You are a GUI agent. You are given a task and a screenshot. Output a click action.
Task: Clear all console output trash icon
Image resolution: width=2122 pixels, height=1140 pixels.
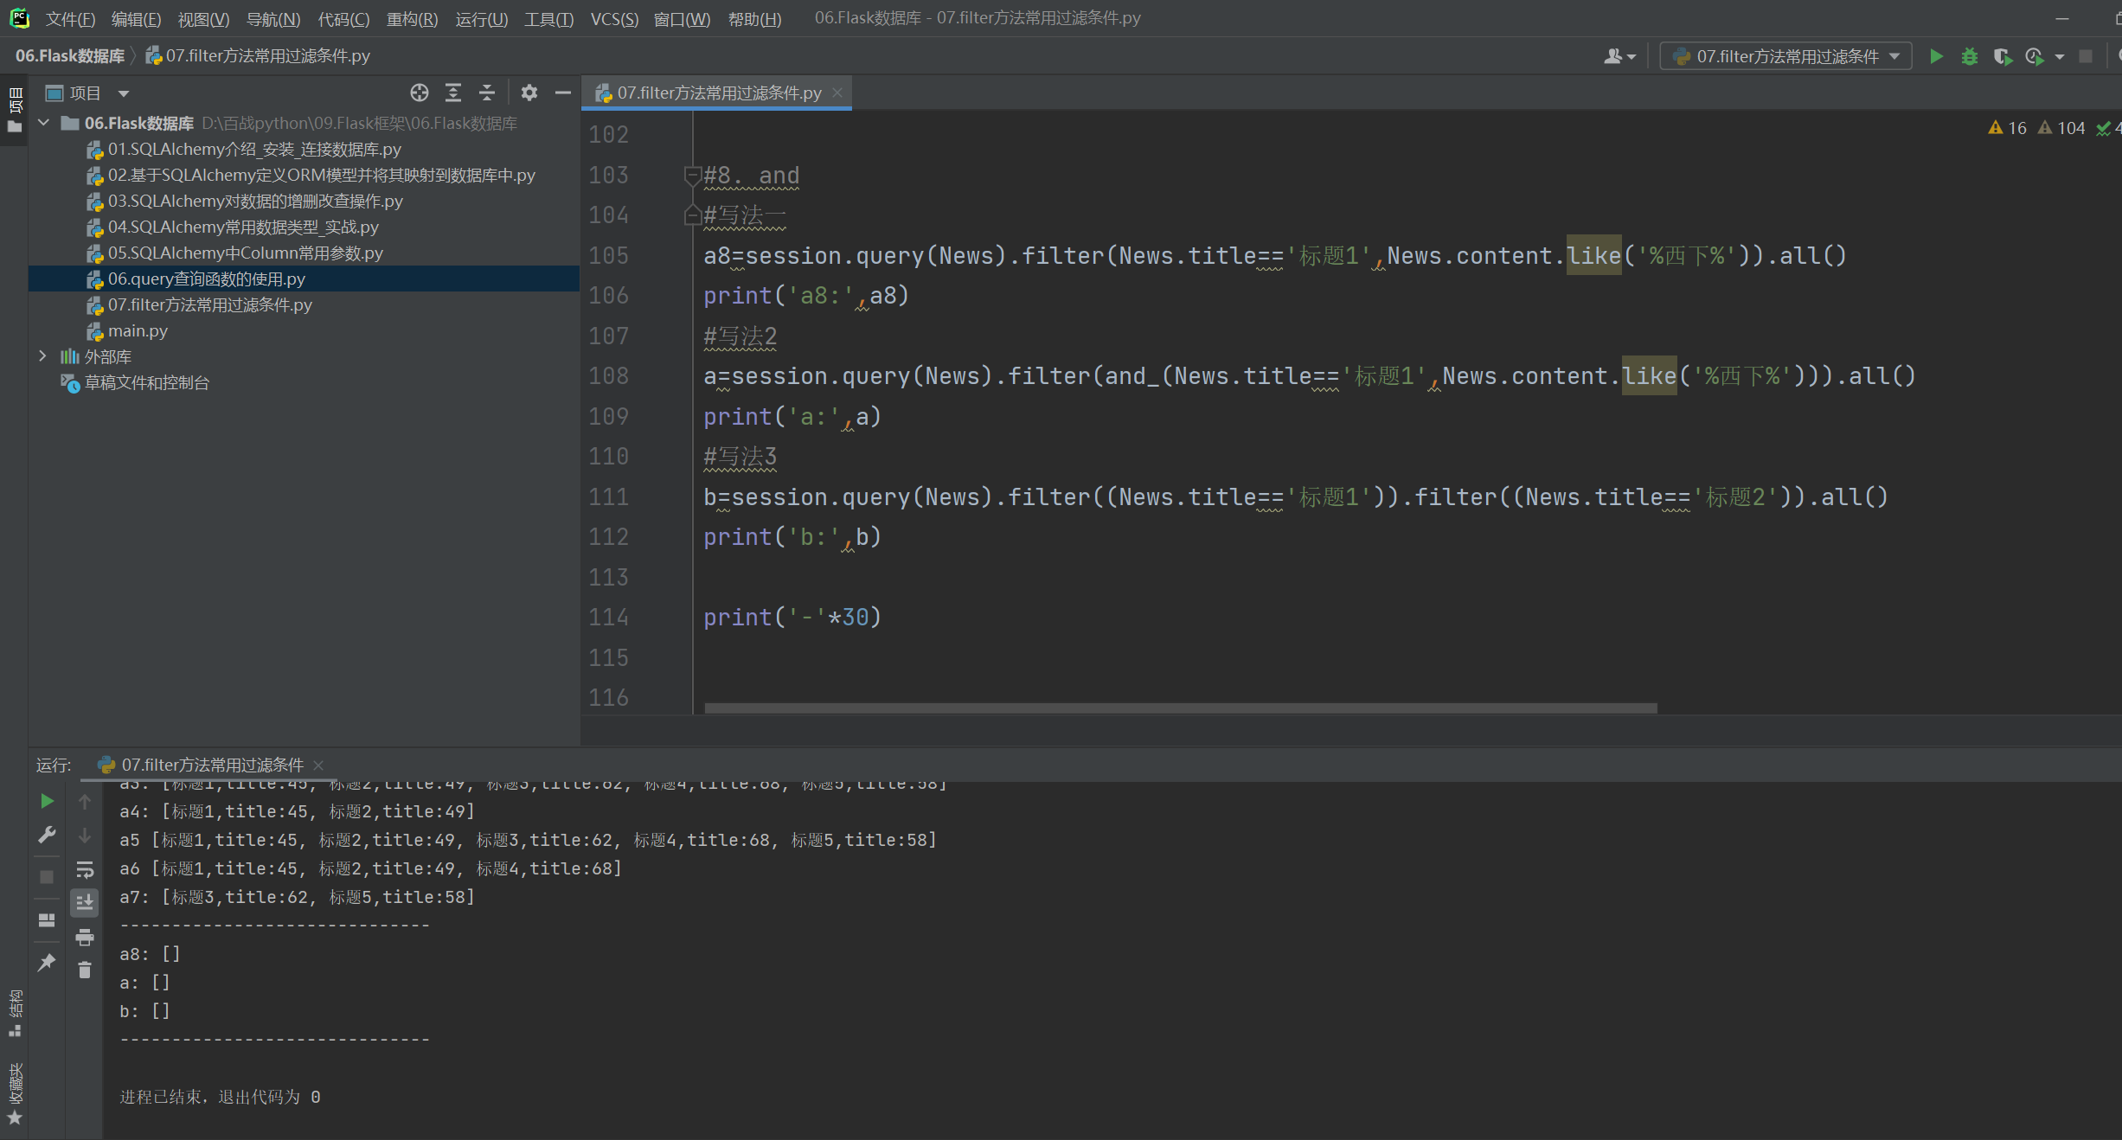click(85, 970)
